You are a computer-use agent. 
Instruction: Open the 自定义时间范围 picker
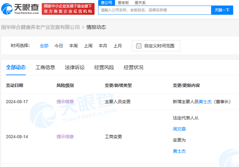156,46
